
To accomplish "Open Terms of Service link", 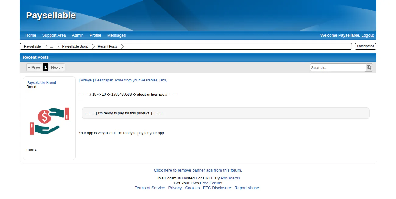I will point(150,188).
